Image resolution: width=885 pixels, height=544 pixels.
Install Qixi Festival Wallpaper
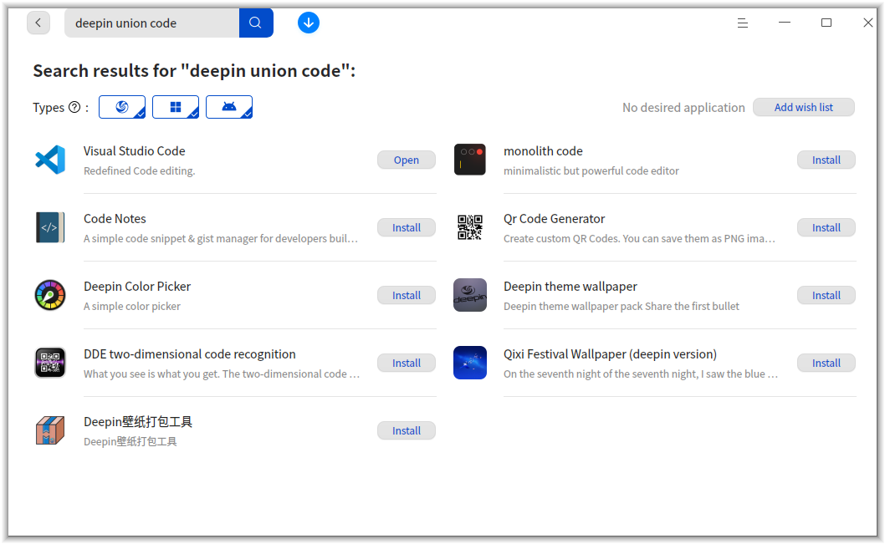[x=826, y=363]
